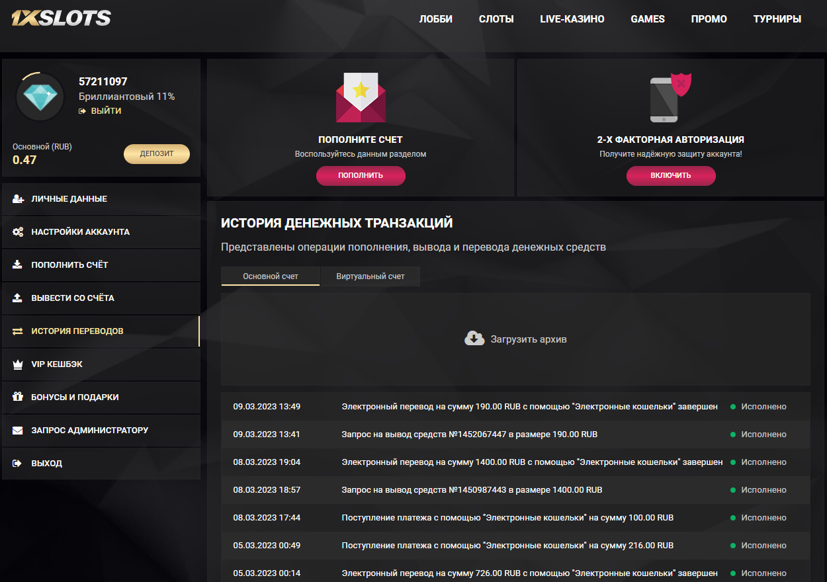Open ЗАПРОС АДМИНИСТРАТОРУ sidebar item
Viewport: 827px width, 582px height.
coord(101,431)
